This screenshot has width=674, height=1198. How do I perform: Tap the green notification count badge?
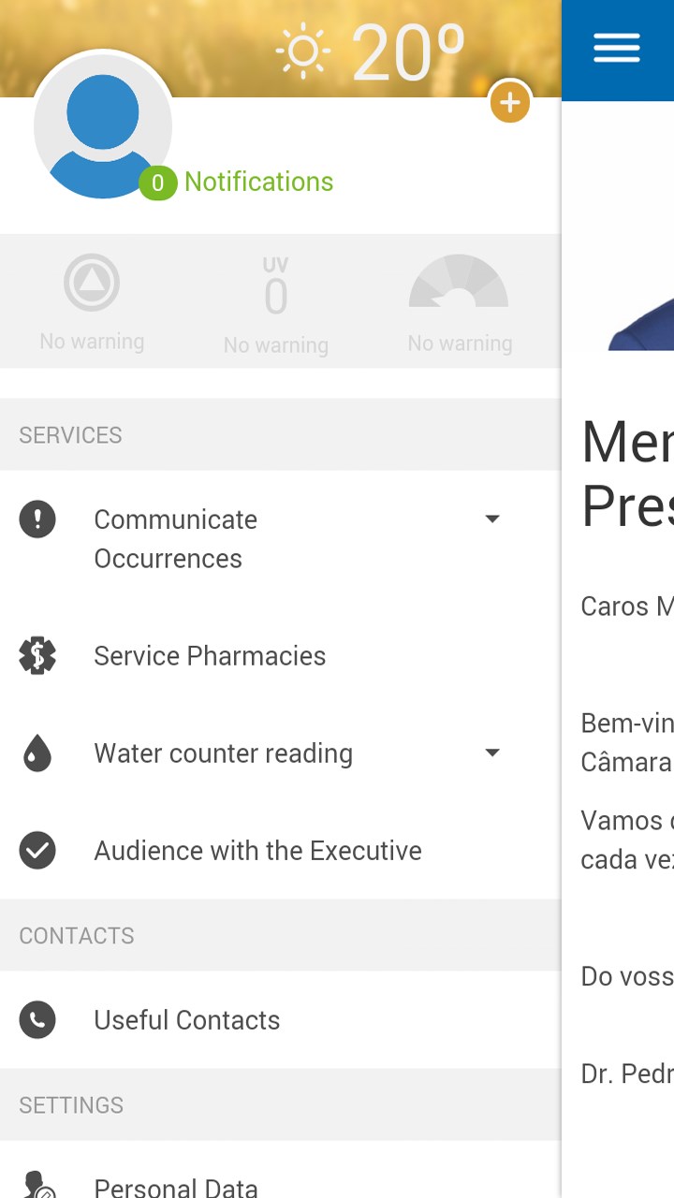click(157, 183)
